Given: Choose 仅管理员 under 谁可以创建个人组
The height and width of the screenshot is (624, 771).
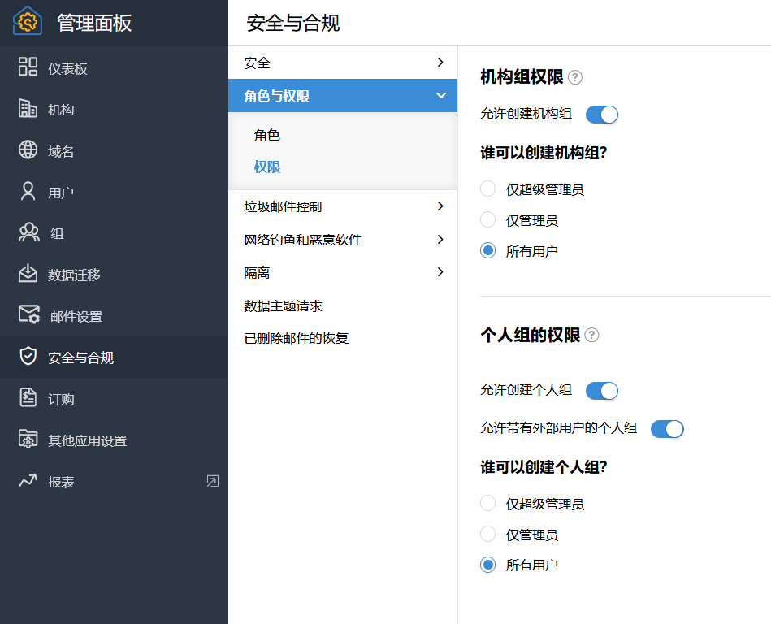Looking at the screenshot, I should pos(488,535).
